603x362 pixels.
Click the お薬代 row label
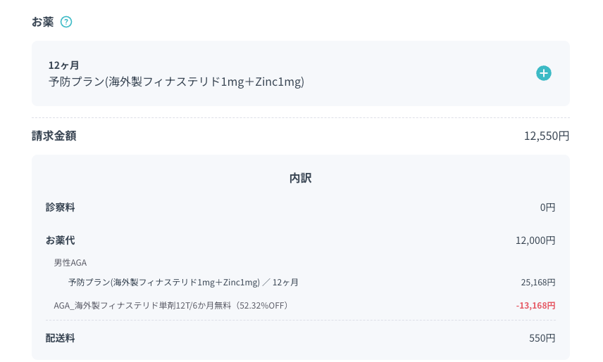[x=61, y=240]
